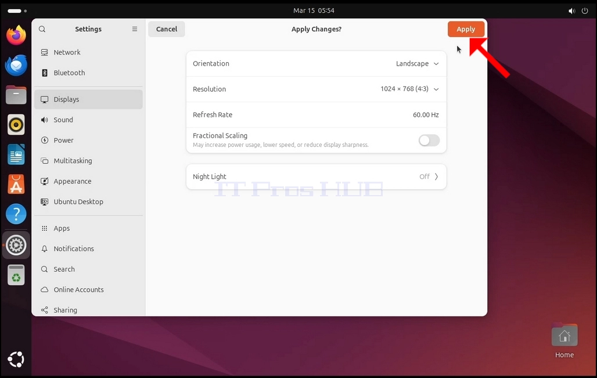Open LibreOffice Writer from the dock
597x378 pixels.
(x=16, y=154)
